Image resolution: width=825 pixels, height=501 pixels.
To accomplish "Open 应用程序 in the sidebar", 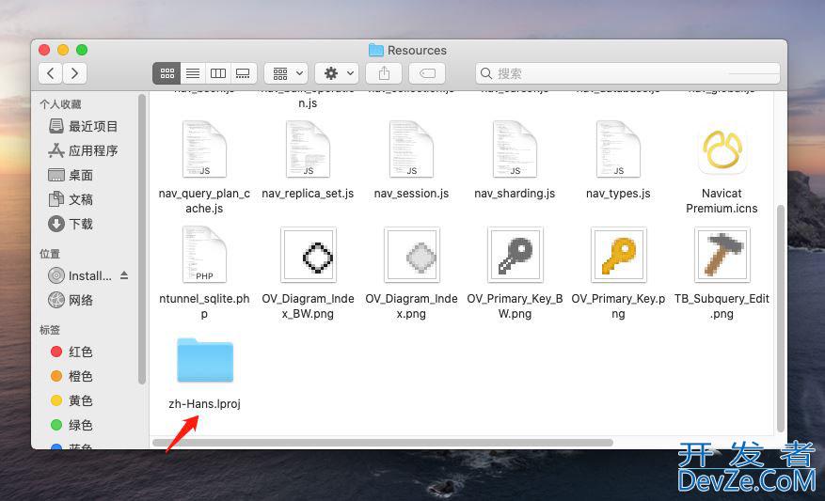I will (x=83, y=151).
